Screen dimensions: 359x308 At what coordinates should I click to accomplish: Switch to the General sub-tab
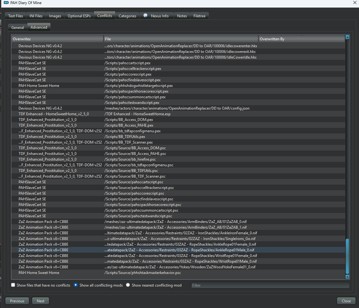[x=18, y=27]
